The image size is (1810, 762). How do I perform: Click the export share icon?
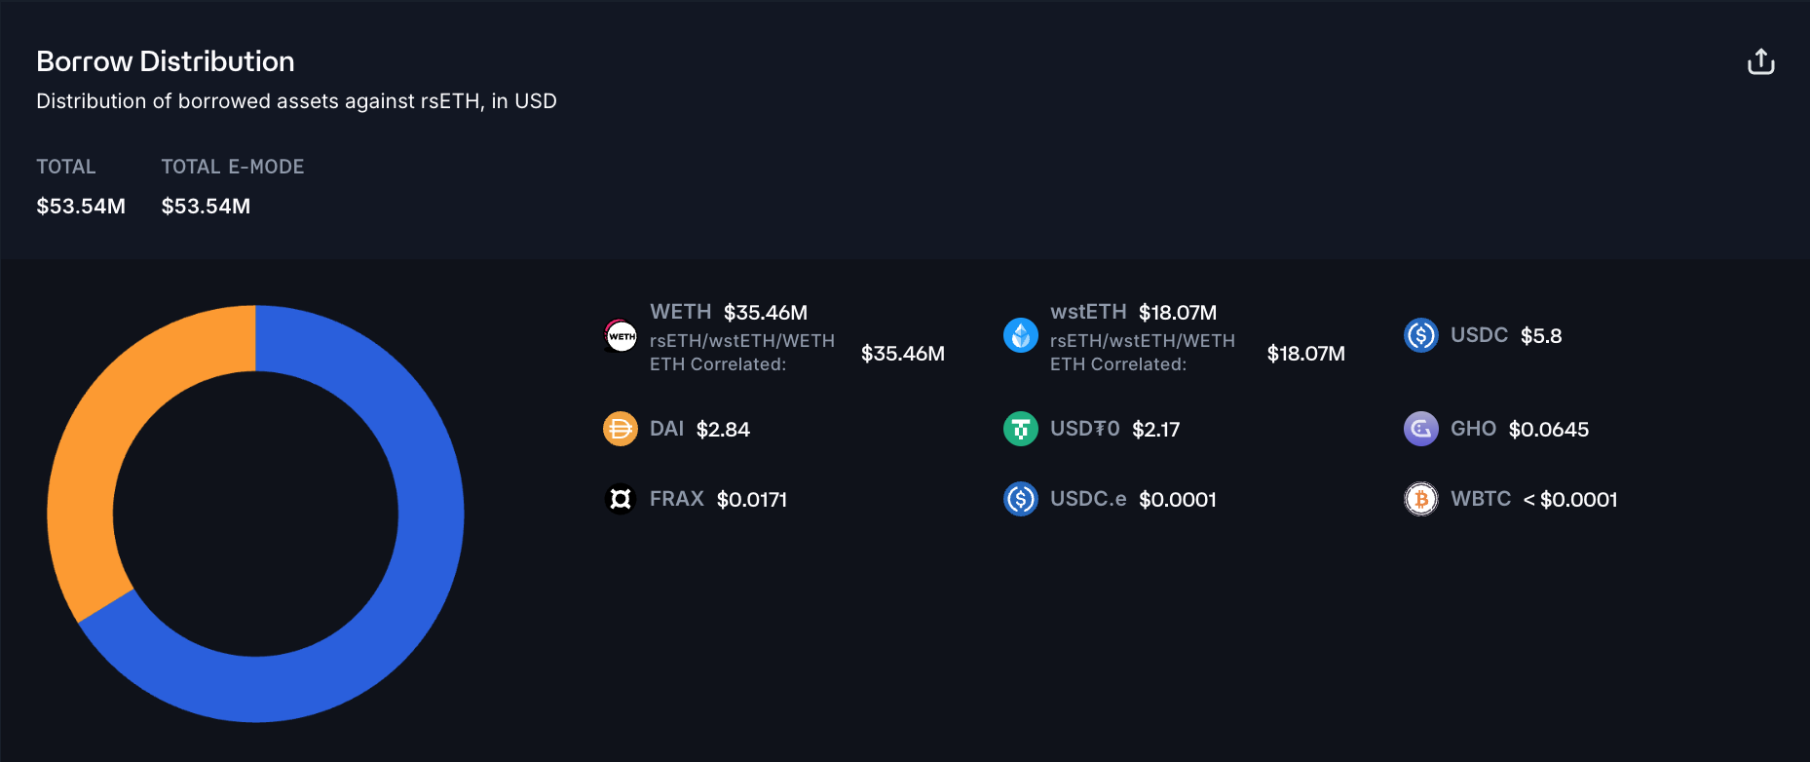[1760, 62]
